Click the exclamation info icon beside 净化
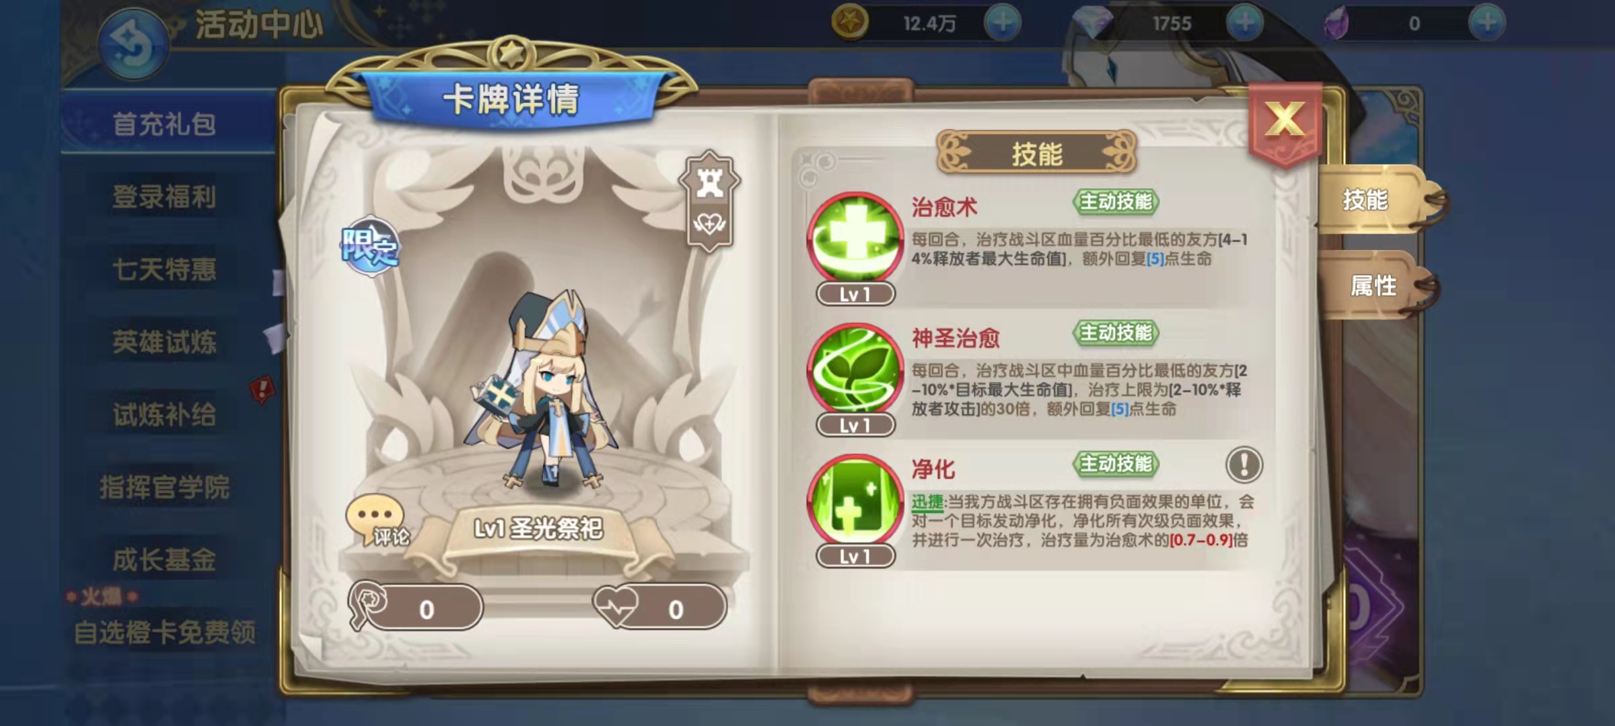This screenshot has width=1615, height=726. click(x=1244, y=465)
